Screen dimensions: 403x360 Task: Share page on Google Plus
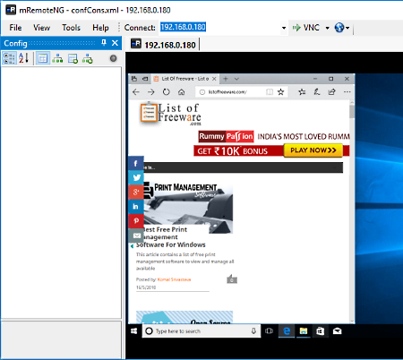(136, 192)
